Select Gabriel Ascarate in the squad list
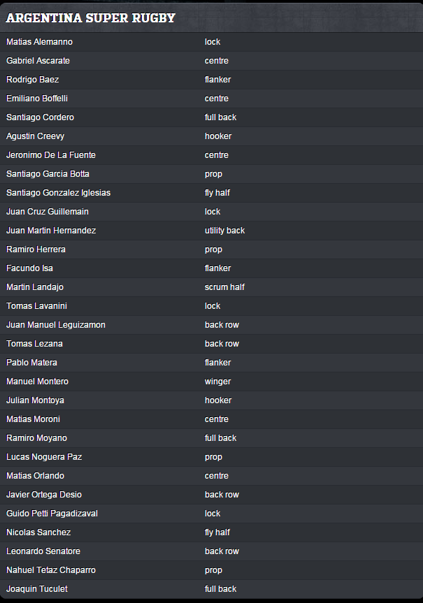 pyautogui.click(x=38, y=61)
